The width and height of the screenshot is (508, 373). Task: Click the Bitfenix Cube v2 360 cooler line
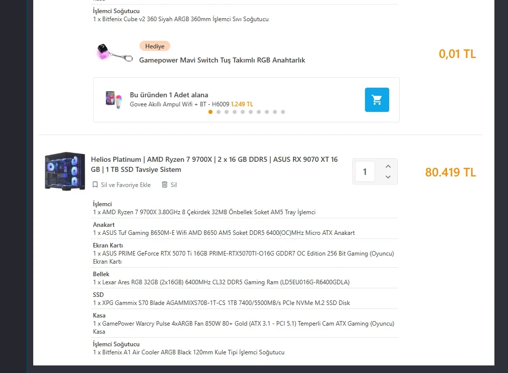click(x=181, y=19)
